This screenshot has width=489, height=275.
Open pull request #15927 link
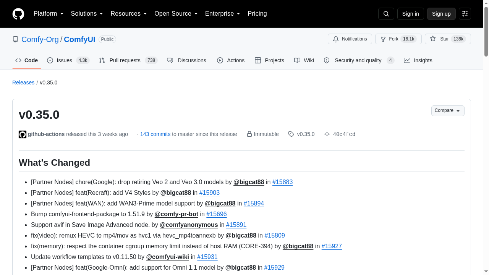(332, 246)
